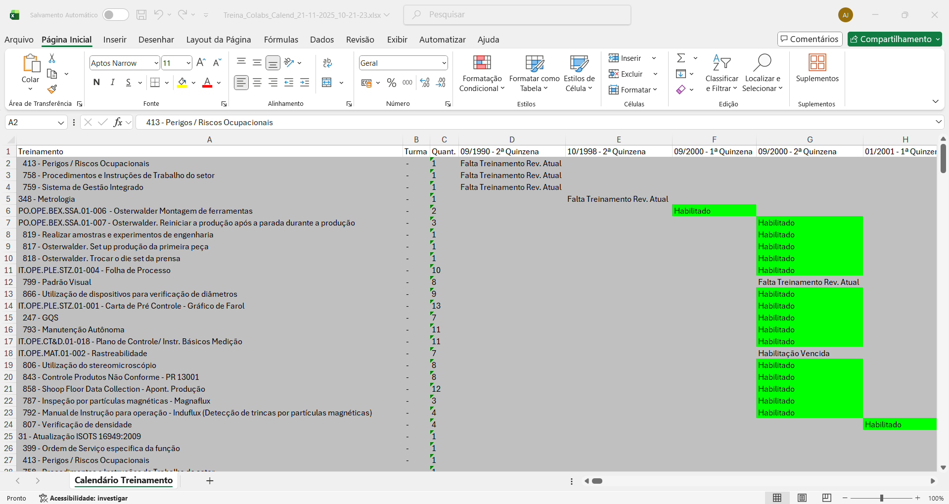Open the Aptos Narrow font dropdown
Viewport: 949px width, 504px height.
point(156,63)
